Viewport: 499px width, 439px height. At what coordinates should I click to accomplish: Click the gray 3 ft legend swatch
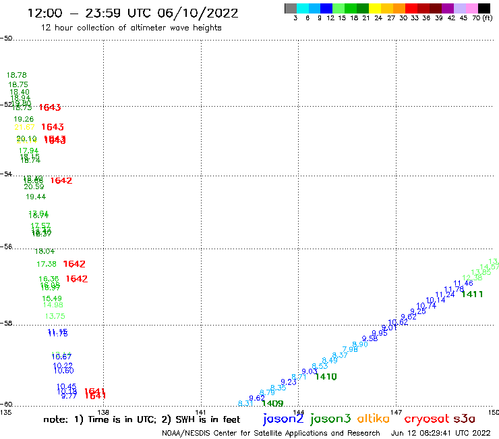(x=291, y=8)
